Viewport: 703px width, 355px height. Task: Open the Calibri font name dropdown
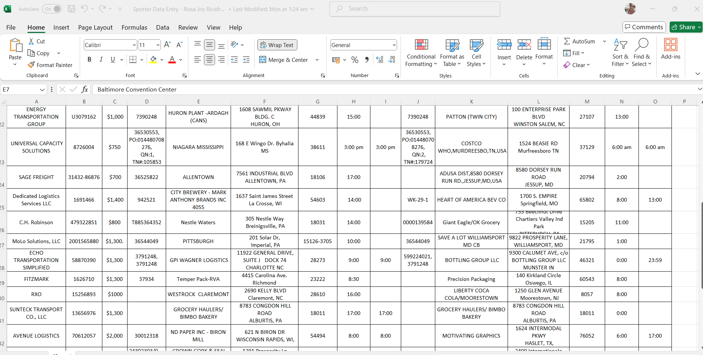(x=134, y=45)
